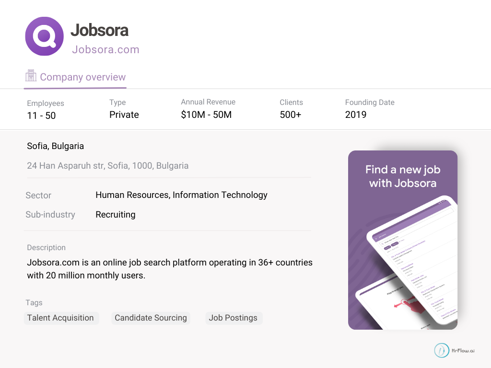Click the Jobsora company name heading

coord(99,30)
